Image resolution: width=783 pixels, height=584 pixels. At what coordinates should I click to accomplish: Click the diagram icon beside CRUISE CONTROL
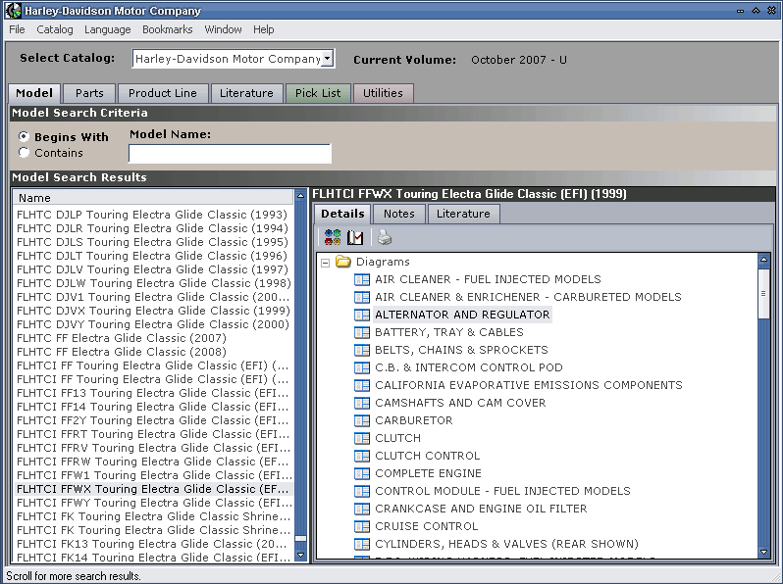click(362, 526)
